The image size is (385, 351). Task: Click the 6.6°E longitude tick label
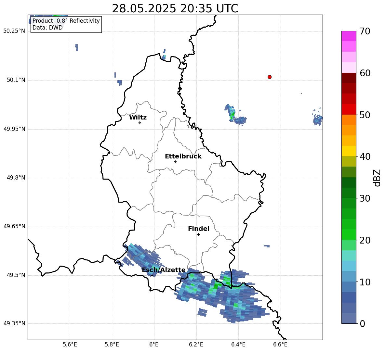tap(280, 345)
